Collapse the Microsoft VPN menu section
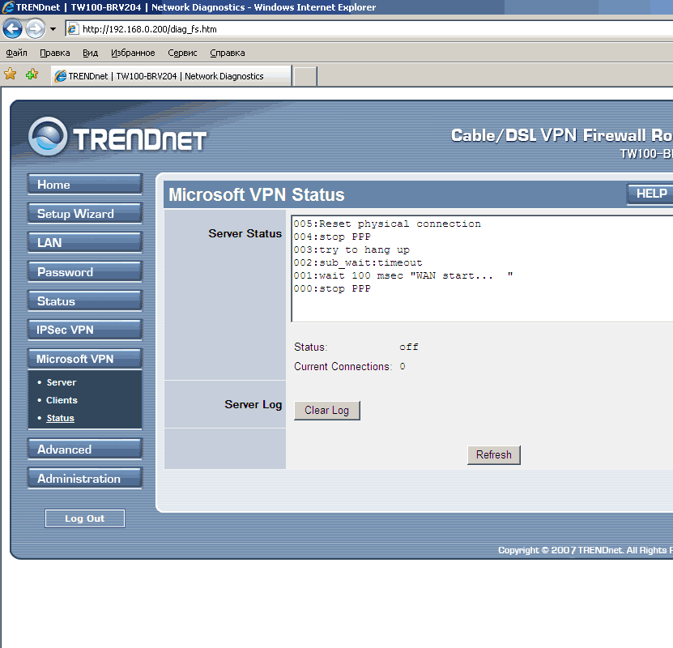Image resolution: width=673 pixels, height=648 pixels. 84,359
